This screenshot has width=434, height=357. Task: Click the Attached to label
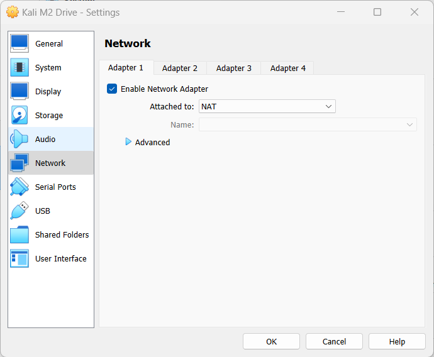(x=172, y=106)
